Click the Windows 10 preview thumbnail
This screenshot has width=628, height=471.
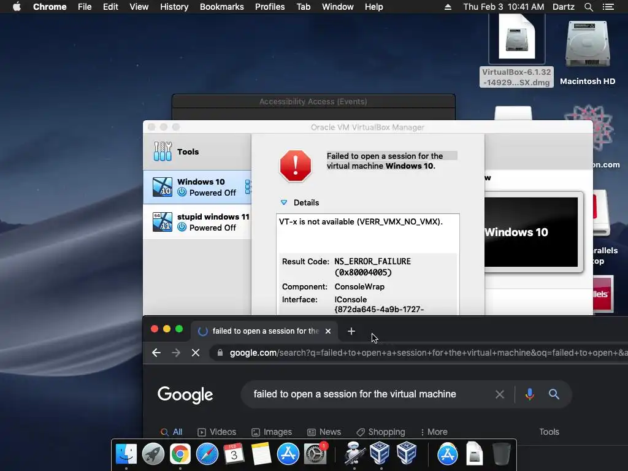click(x=531, y=232)
